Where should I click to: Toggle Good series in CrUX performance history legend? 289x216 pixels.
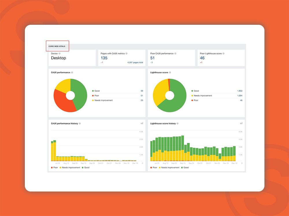[86, 168]
